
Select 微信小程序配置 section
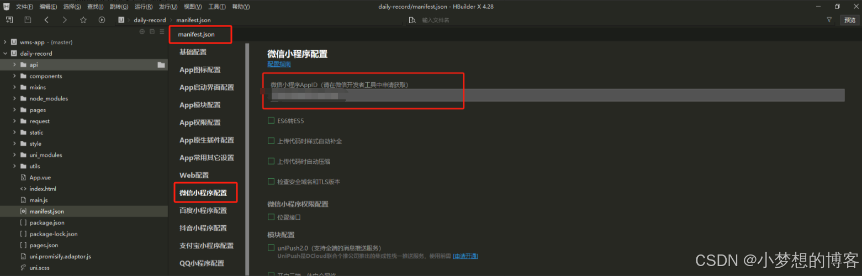[x=203, y=193]
